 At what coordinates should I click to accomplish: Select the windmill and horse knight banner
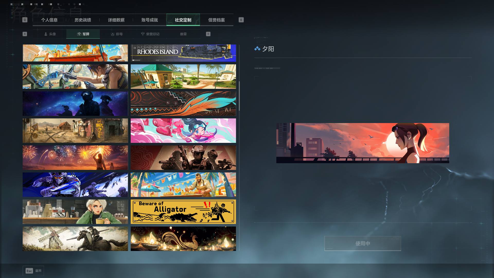(75, 239)
